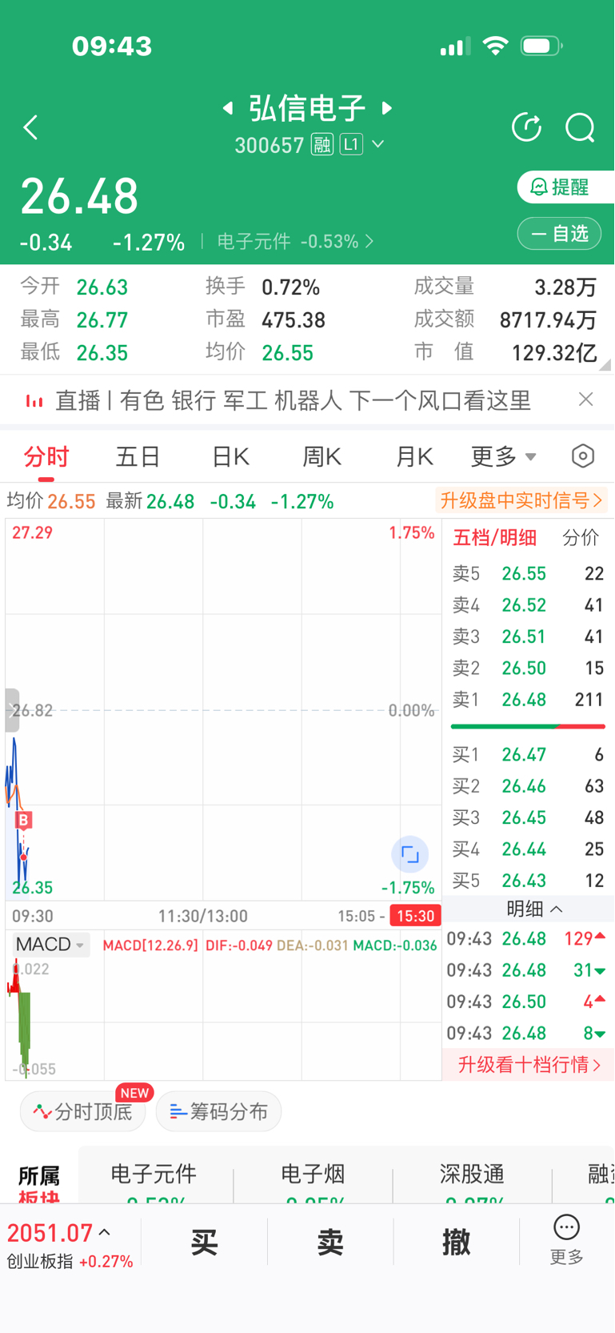Open side panel handle on chart
The height and width of the screenshot is (1333, 615).
(12, 710)
